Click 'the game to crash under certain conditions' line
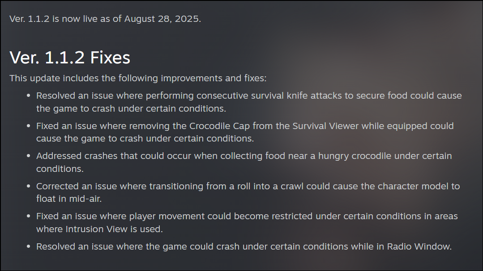Image resolution: width=483 pixels, height=271 pixels. pos(131,108)
